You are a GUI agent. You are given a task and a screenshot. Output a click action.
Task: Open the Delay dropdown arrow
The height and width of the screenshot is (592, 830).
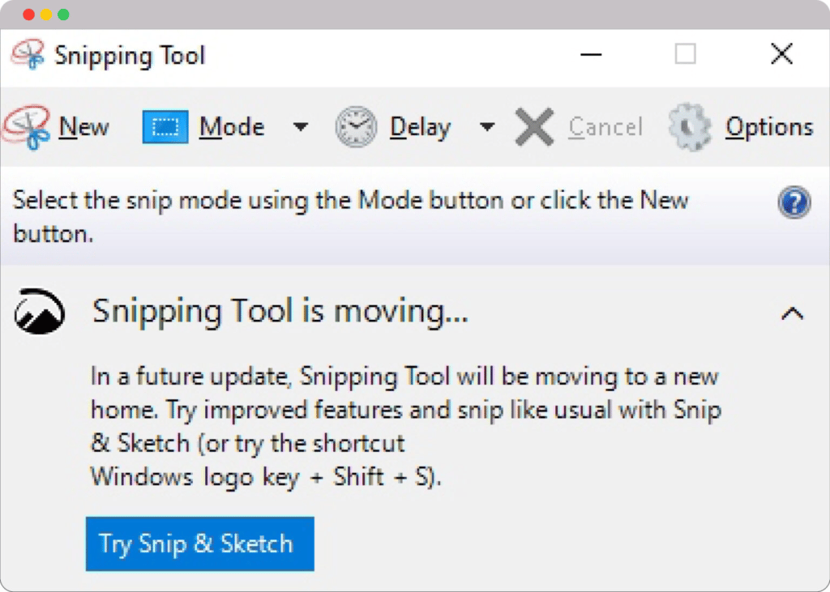pos(487,127)
